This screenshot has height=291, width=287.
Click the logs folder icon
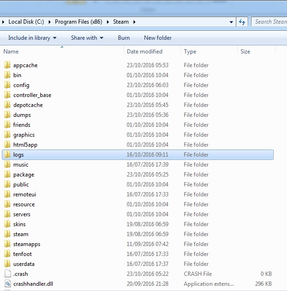pos(7,154)
